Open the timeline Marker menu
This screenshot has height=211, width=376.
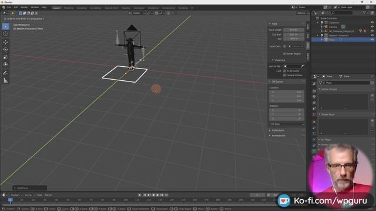tap(48, 195)
